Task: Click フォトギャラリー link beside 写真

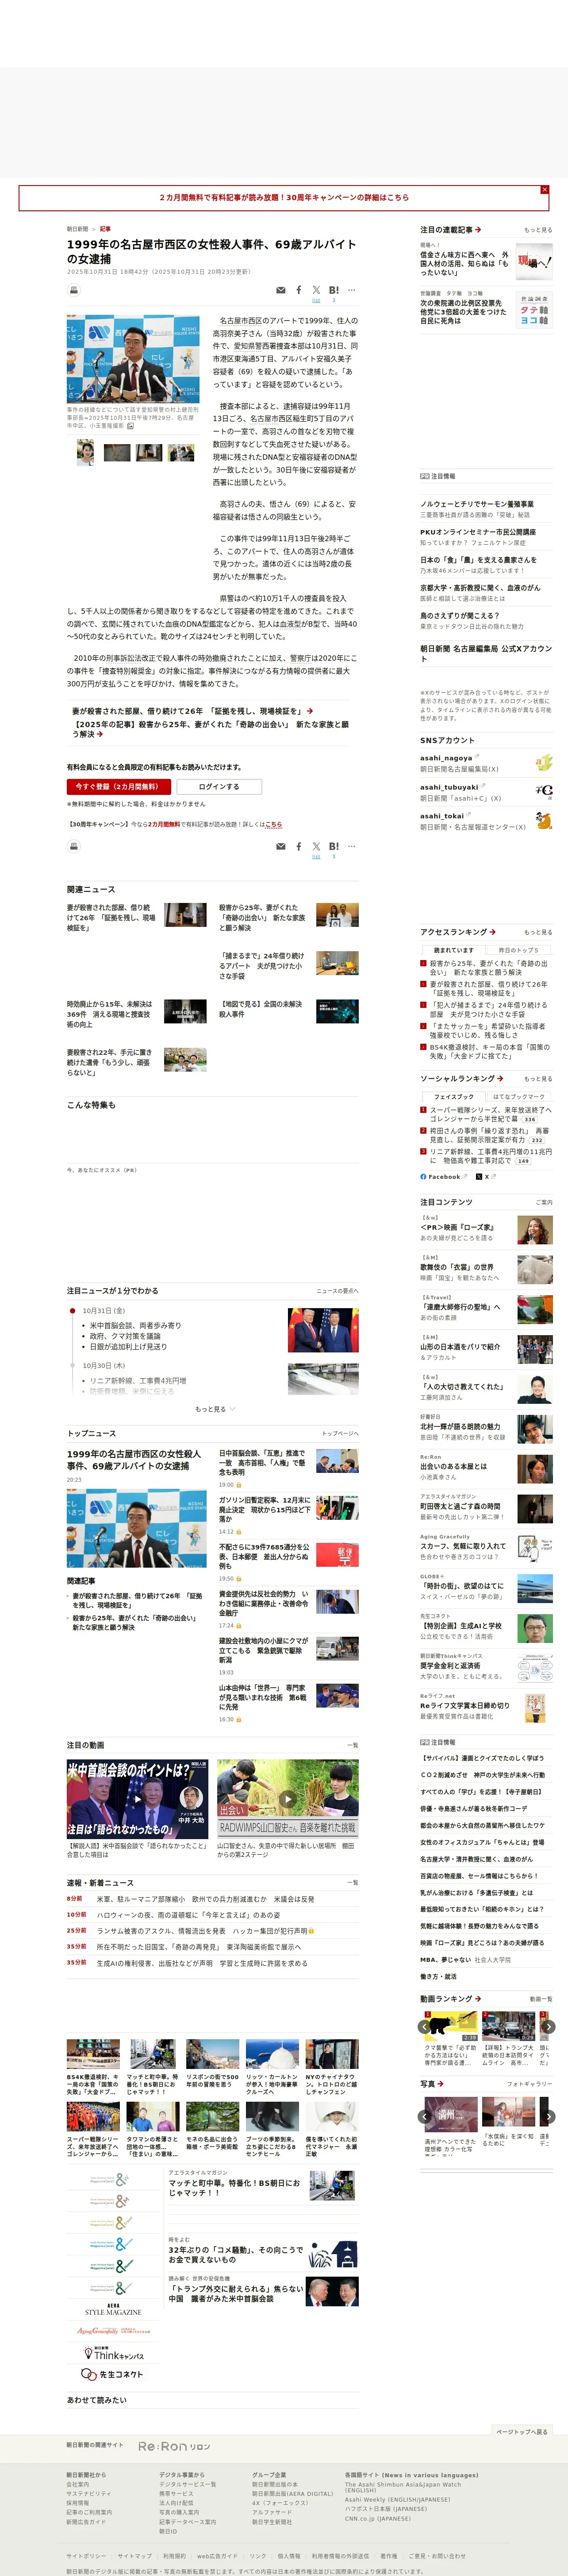Action: point(530,2084)
